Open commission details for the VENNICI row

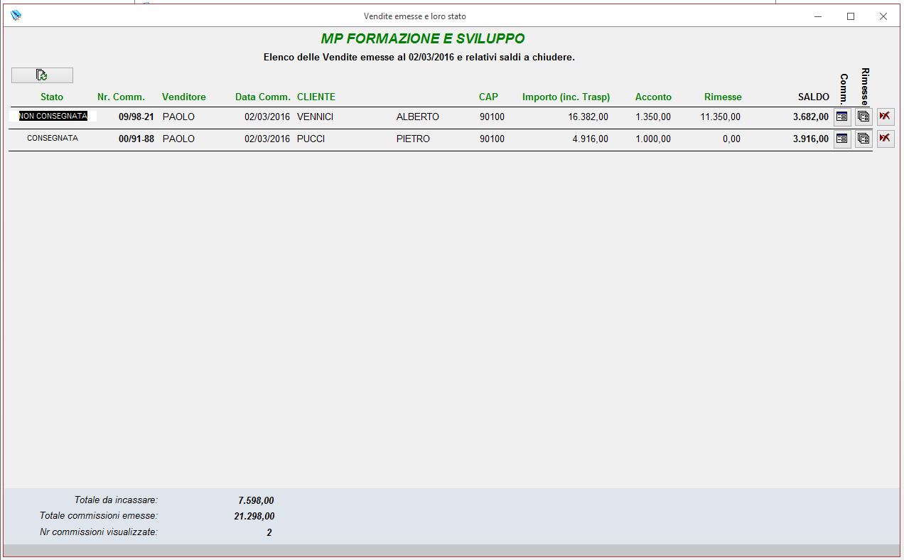(842, 117)
